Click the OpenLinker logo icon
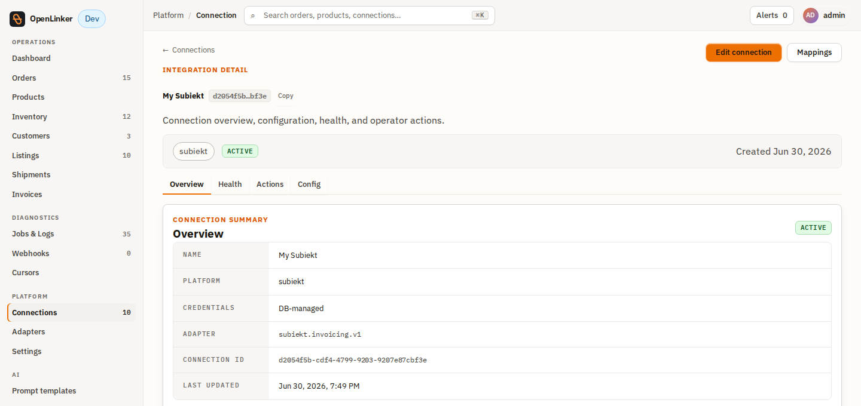861x406 pixels. [x=17, y=19]
